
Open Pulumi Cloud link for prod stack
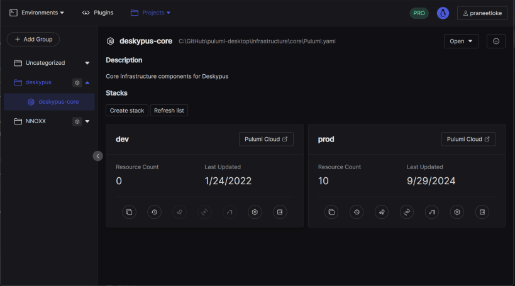(468, 139)
